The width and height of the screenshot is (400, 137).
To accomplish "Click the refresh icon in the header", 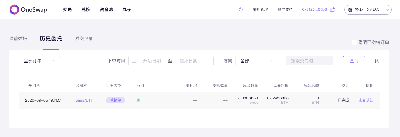I will click(x=241, y=9).
